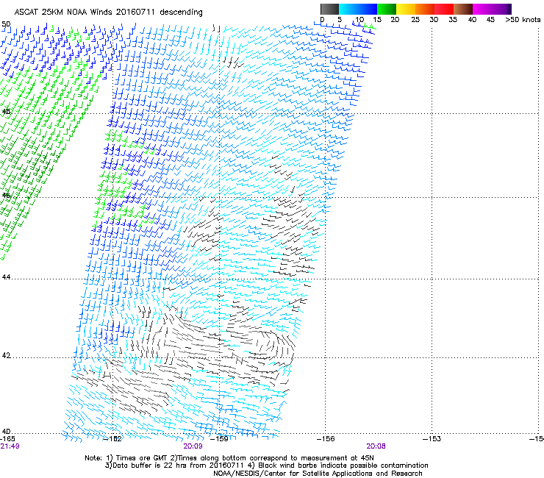Click the legend scale label 45
Image resolution: width=544 pixels, height=478 pixels.
[x=490, y=20]
